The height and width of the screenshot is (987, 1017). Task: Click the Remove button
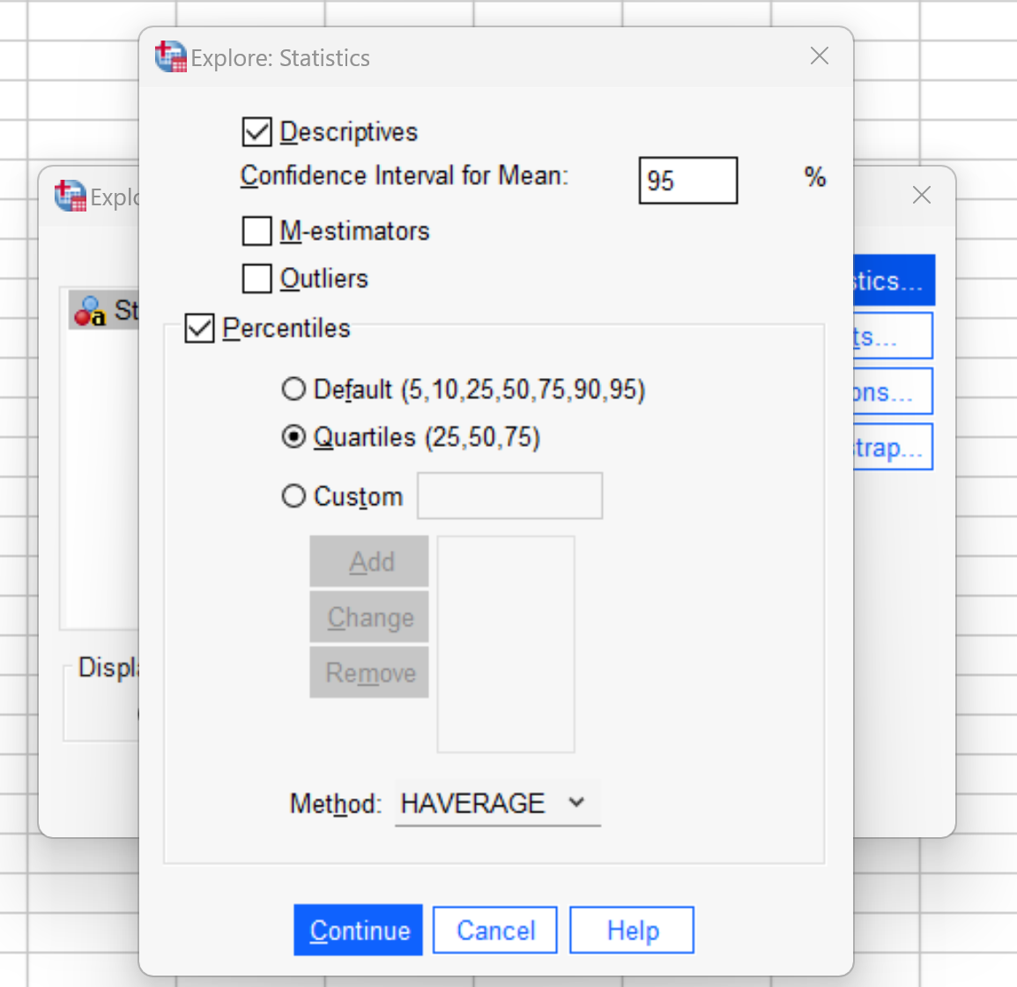[x=368, y=672]
